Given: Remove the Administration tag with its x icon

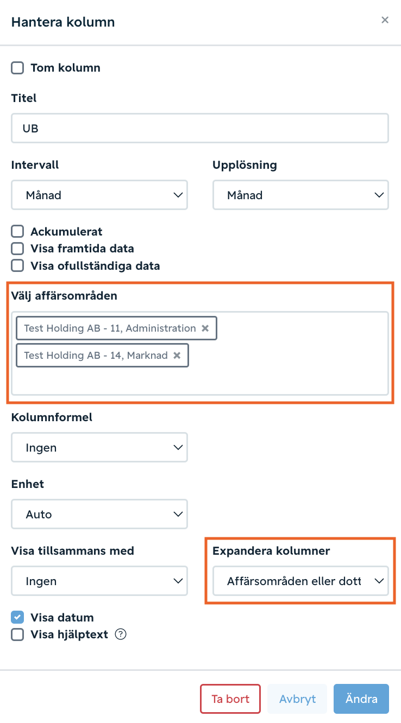Looking at the screenshot, I should (x=205, y=328).
